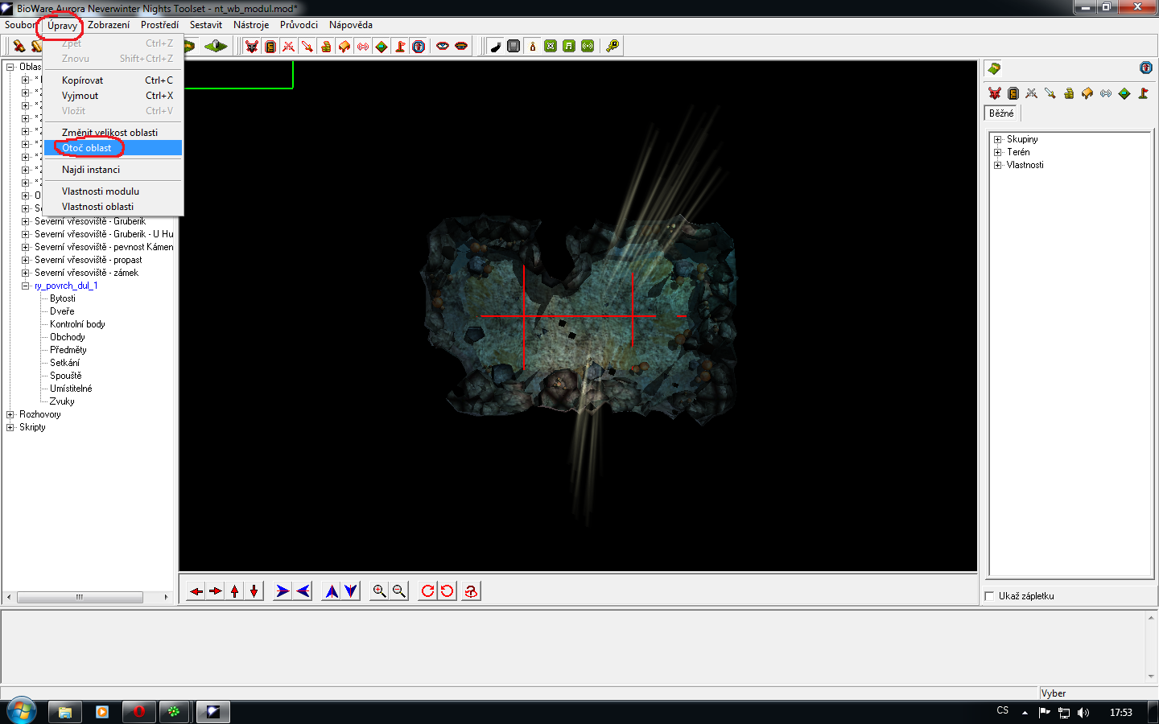The width and height of the screenshot is (1159, 724).
Task: Click the zoom out magnifier button
Action: (x=398, y=591)
